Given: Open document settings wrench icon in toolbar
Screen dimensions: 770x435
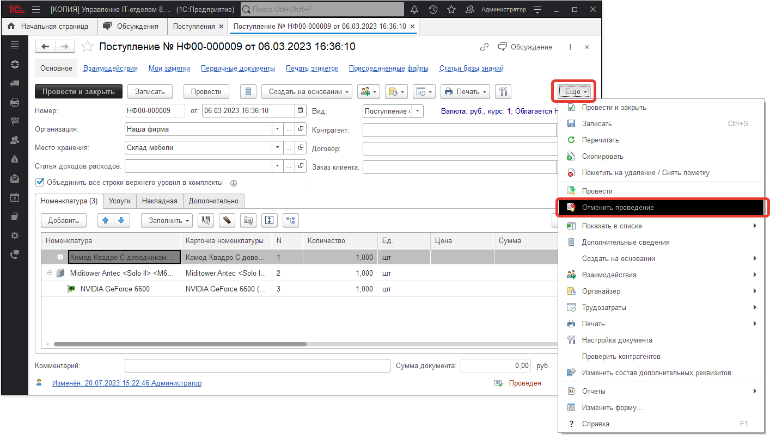Looking at the screenshot, I should (x=503, y=92).
